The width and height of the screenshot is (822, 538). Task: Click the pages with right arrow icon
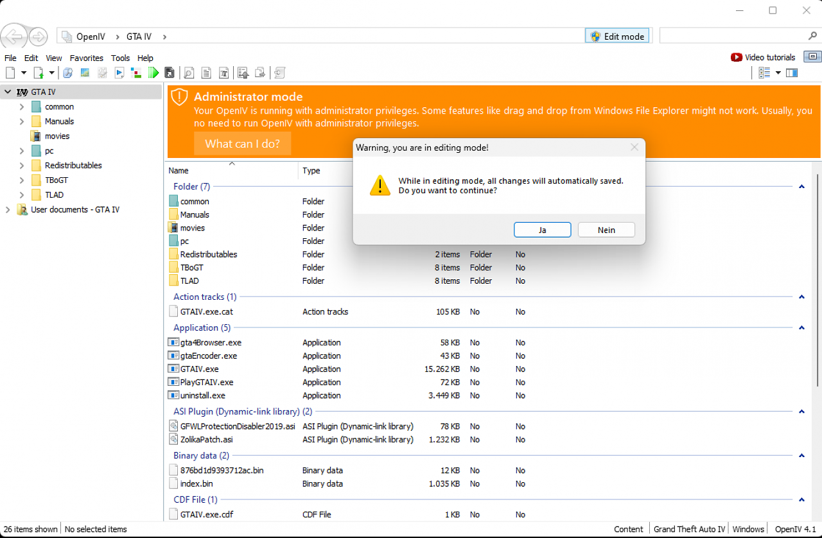click(260, 73)
